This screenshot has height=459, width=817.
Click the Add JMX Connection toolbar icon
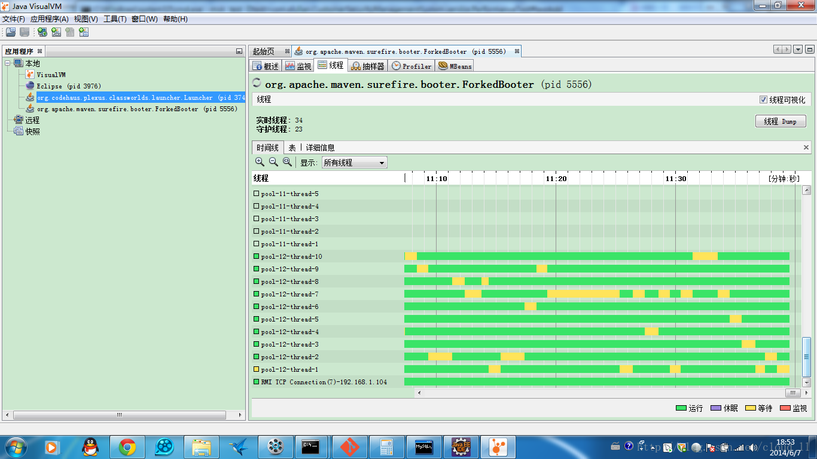point(56,32)
